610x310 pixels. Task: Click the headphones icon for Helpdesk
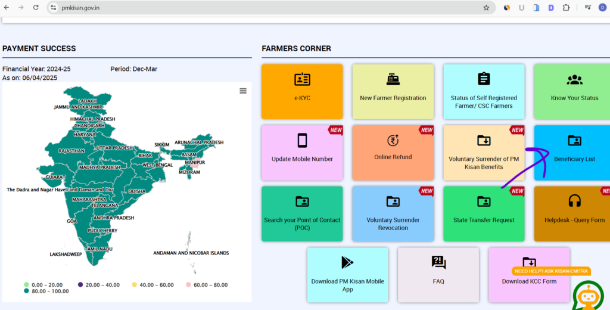click(575, 201)
